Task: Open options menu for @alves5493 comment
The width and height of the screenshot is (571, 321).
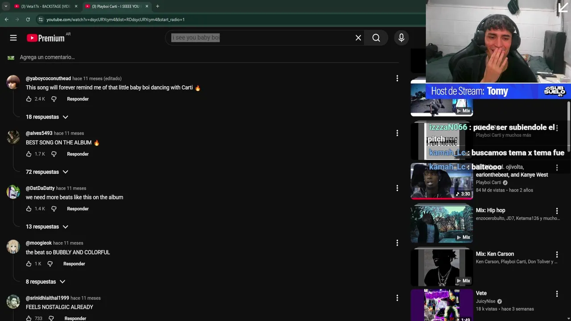Action: click(x=397, y=133)
